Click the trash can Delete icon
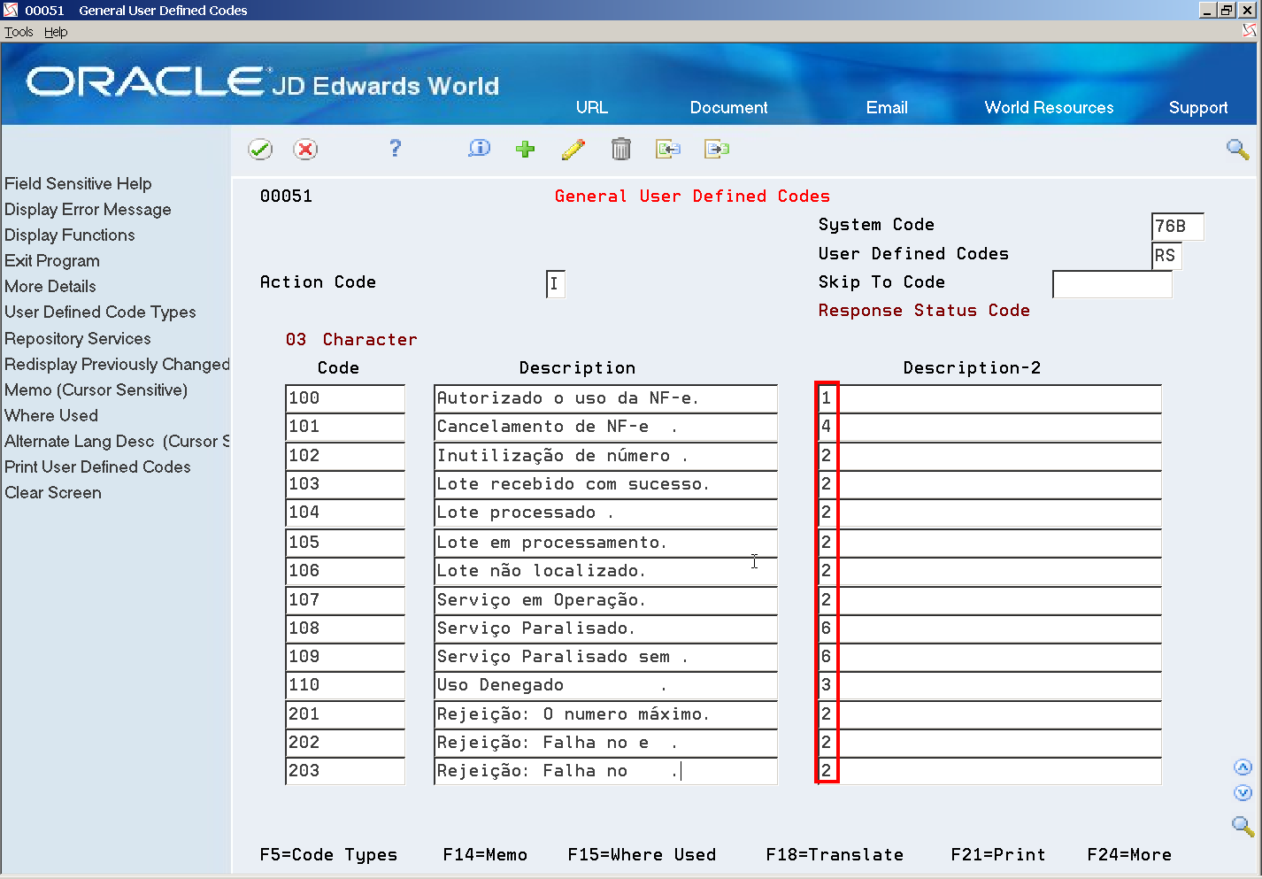 [621, 149]
